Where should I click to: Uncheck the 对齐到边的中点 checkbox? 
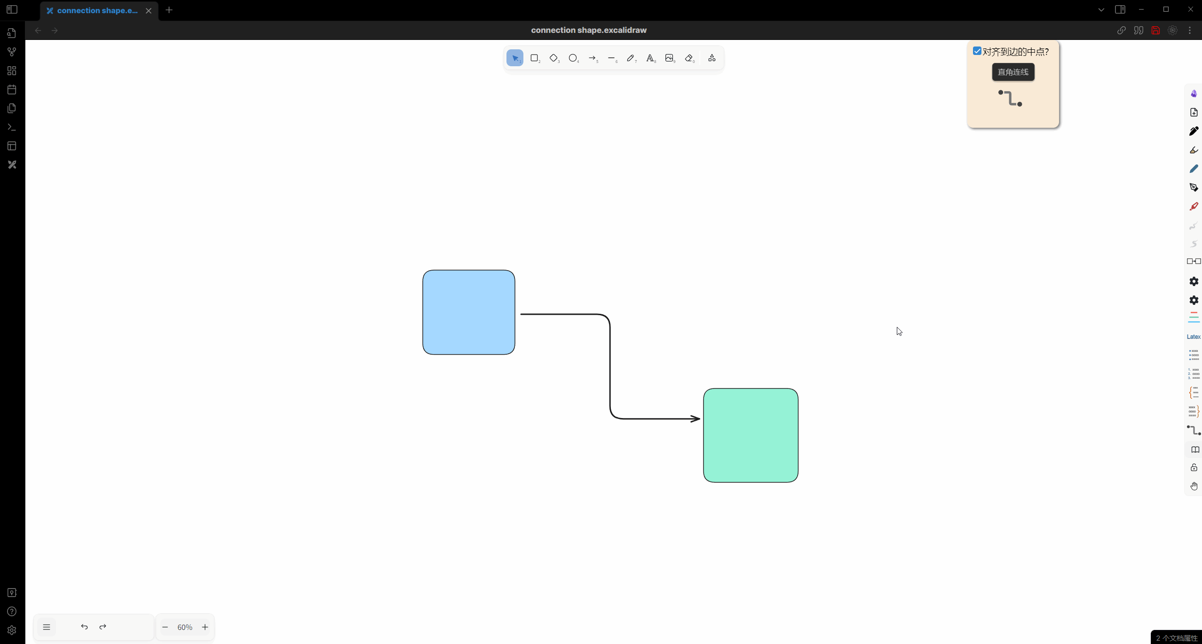tap(977, 51)
